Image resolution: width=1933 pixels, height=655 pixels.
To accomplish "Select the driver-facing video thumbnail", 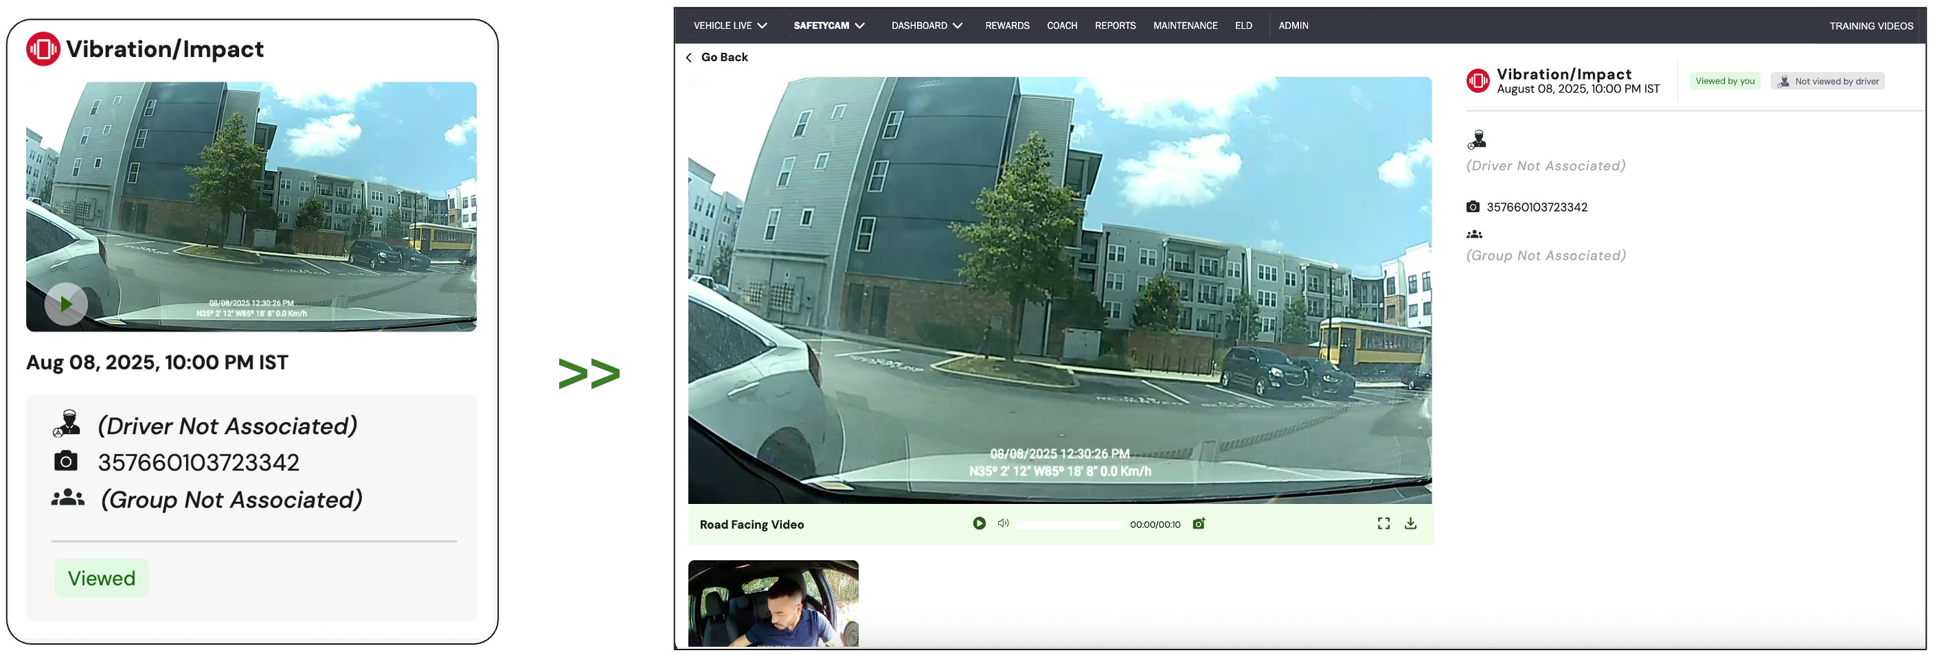I will (x=773, y=604).
